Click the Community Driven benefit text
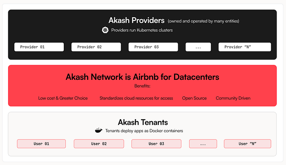Screen dimensions: 286x165 (x=233, y=98)
